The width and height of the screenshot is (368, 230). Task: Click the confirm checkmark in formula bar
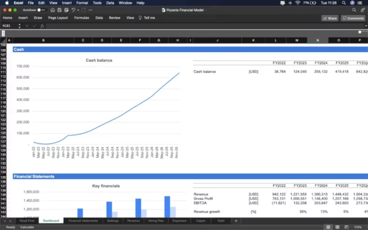point(34,26)
